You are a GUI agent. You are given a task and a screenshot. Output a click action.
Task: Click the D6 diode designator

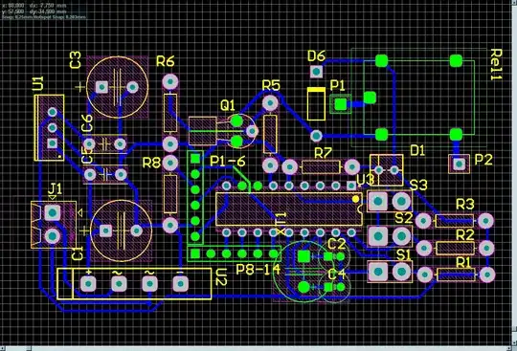[316, 56]
